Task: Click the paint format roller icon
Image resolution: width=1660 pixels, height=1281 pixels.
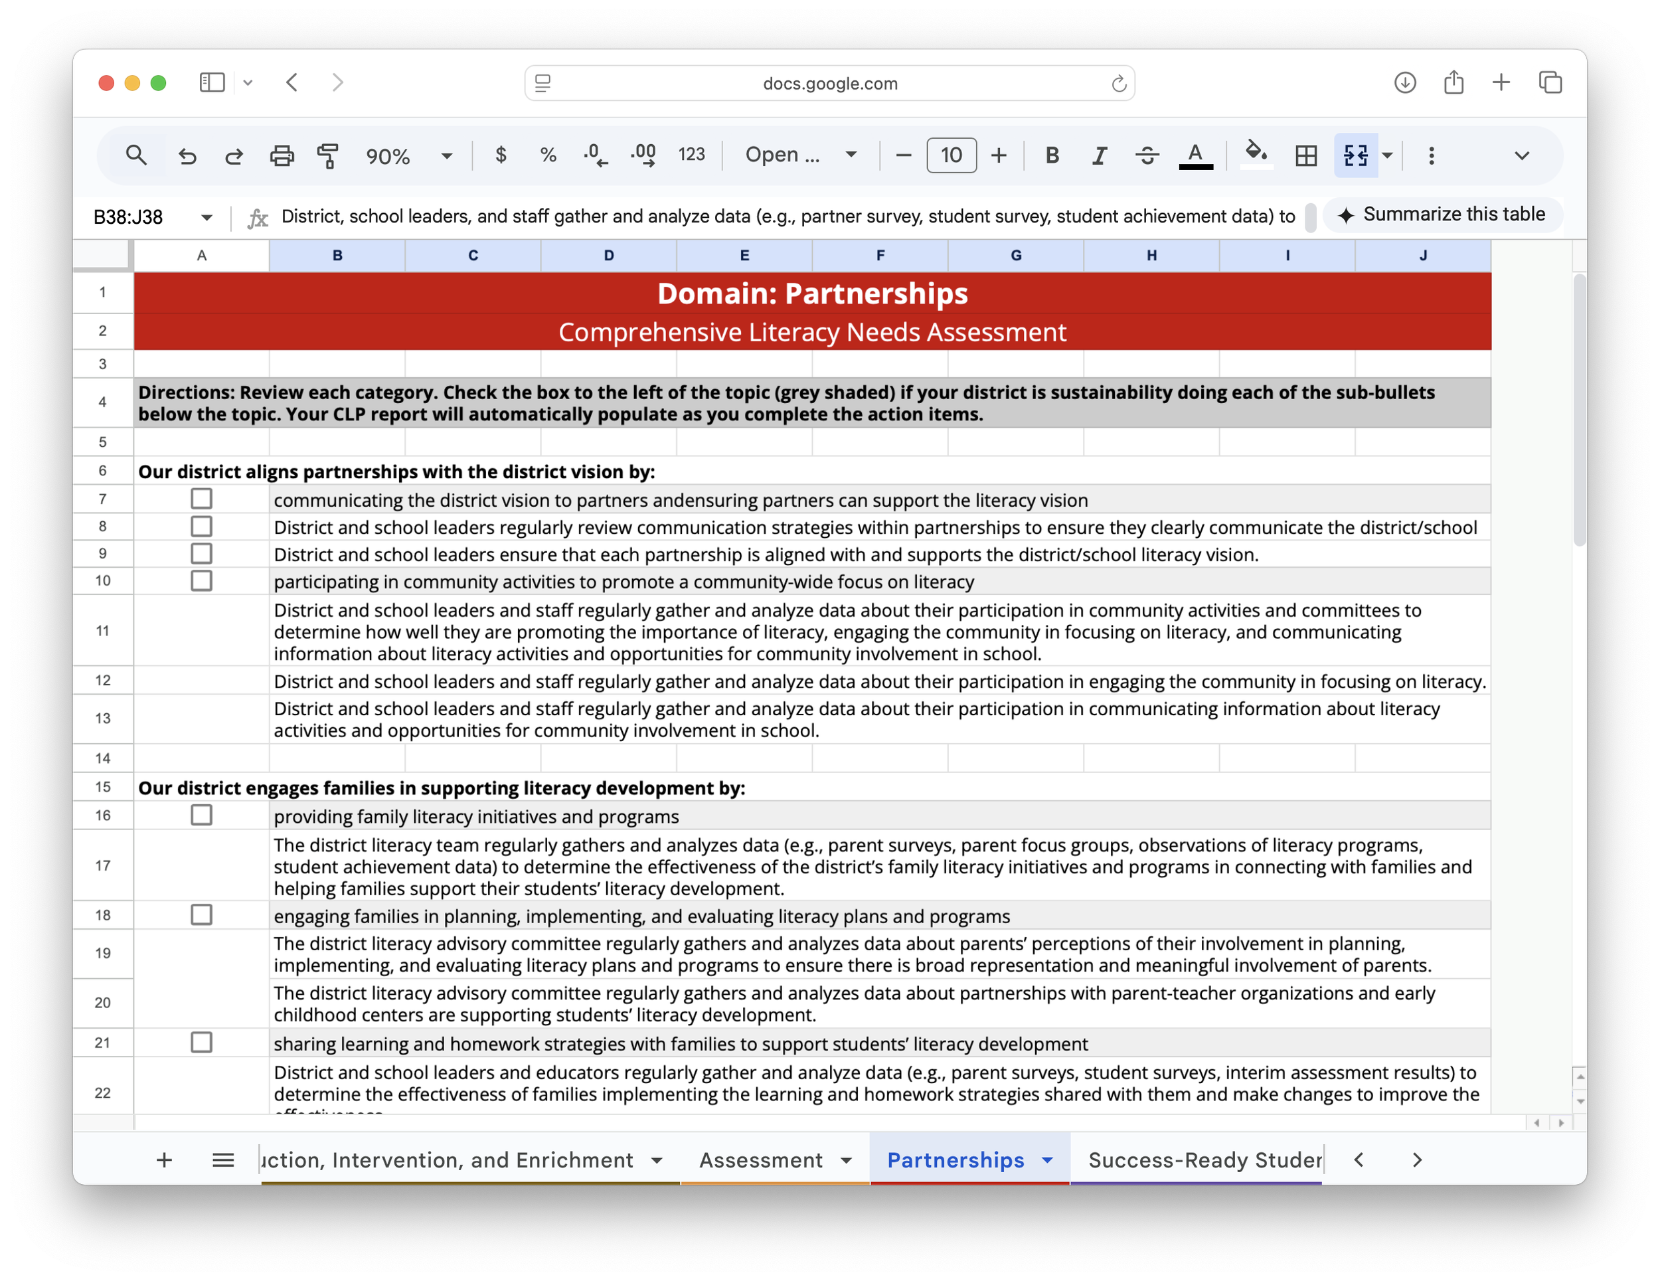Action: (327, 156)
